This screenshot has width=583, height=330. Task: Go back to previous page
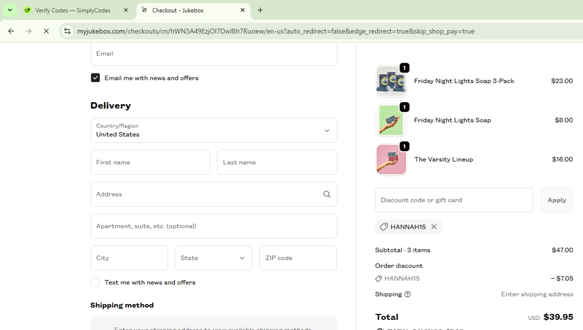[11, 31]
